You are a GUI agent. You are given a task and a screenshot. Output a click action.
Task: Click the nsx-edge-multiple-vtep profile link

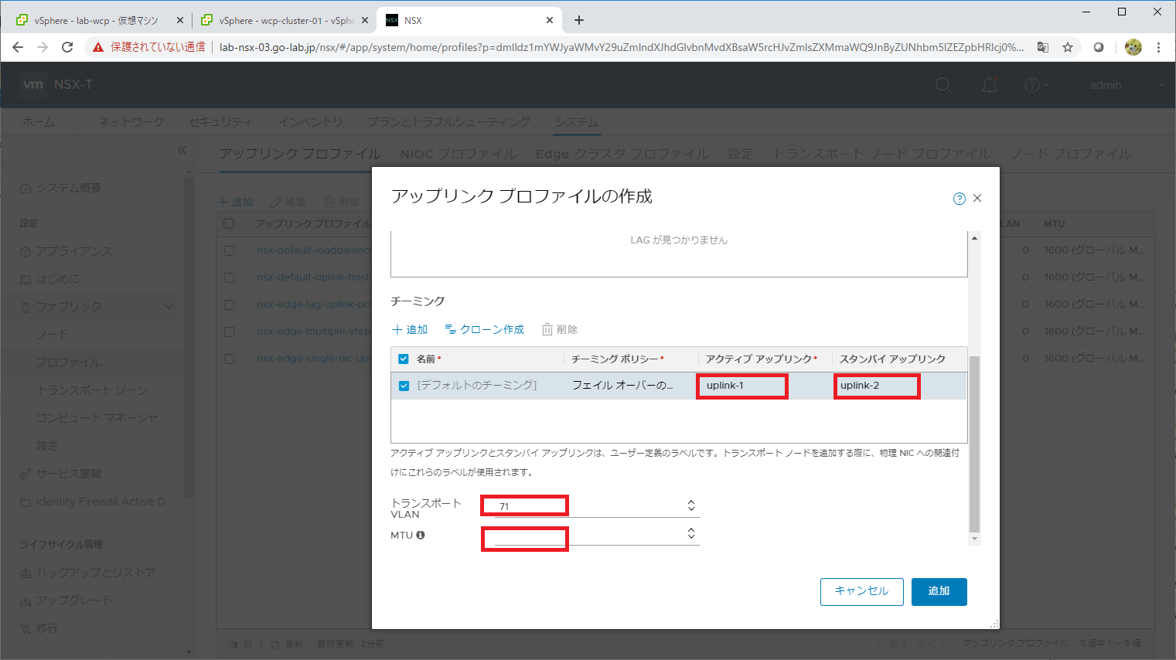click(314, 332)
